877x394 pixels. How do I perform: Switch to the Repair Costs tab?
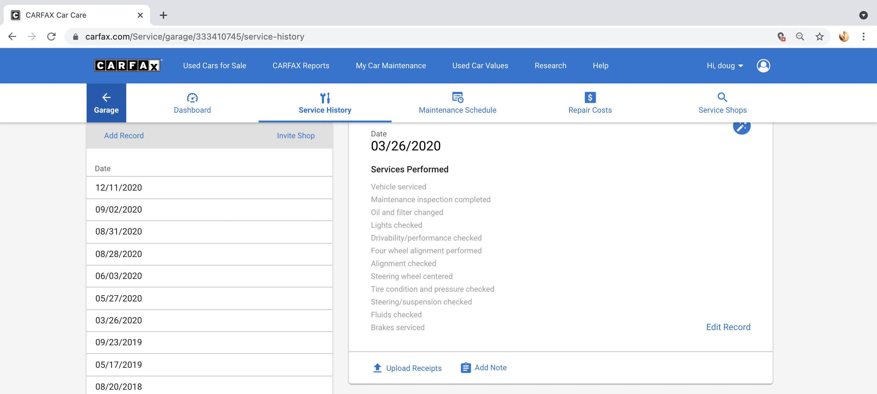tap(590, 103)
